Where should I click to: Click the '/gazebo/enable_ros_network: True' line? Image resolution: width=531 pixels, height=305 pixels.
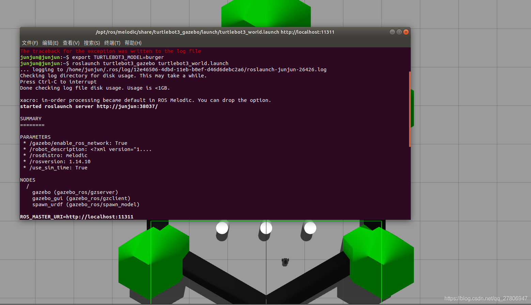75,143
